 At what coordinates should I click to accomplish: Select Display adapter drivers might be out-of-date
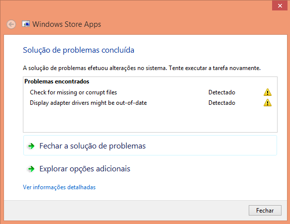[89, 103]
